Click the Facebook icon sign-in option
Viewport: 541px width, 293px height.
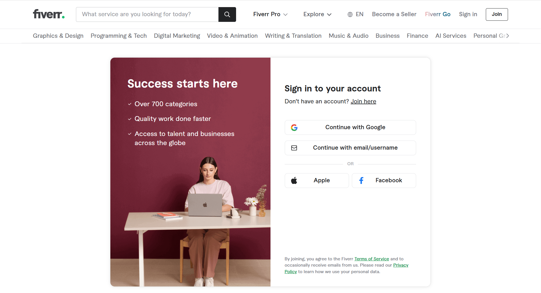click(x=361, y=180)
